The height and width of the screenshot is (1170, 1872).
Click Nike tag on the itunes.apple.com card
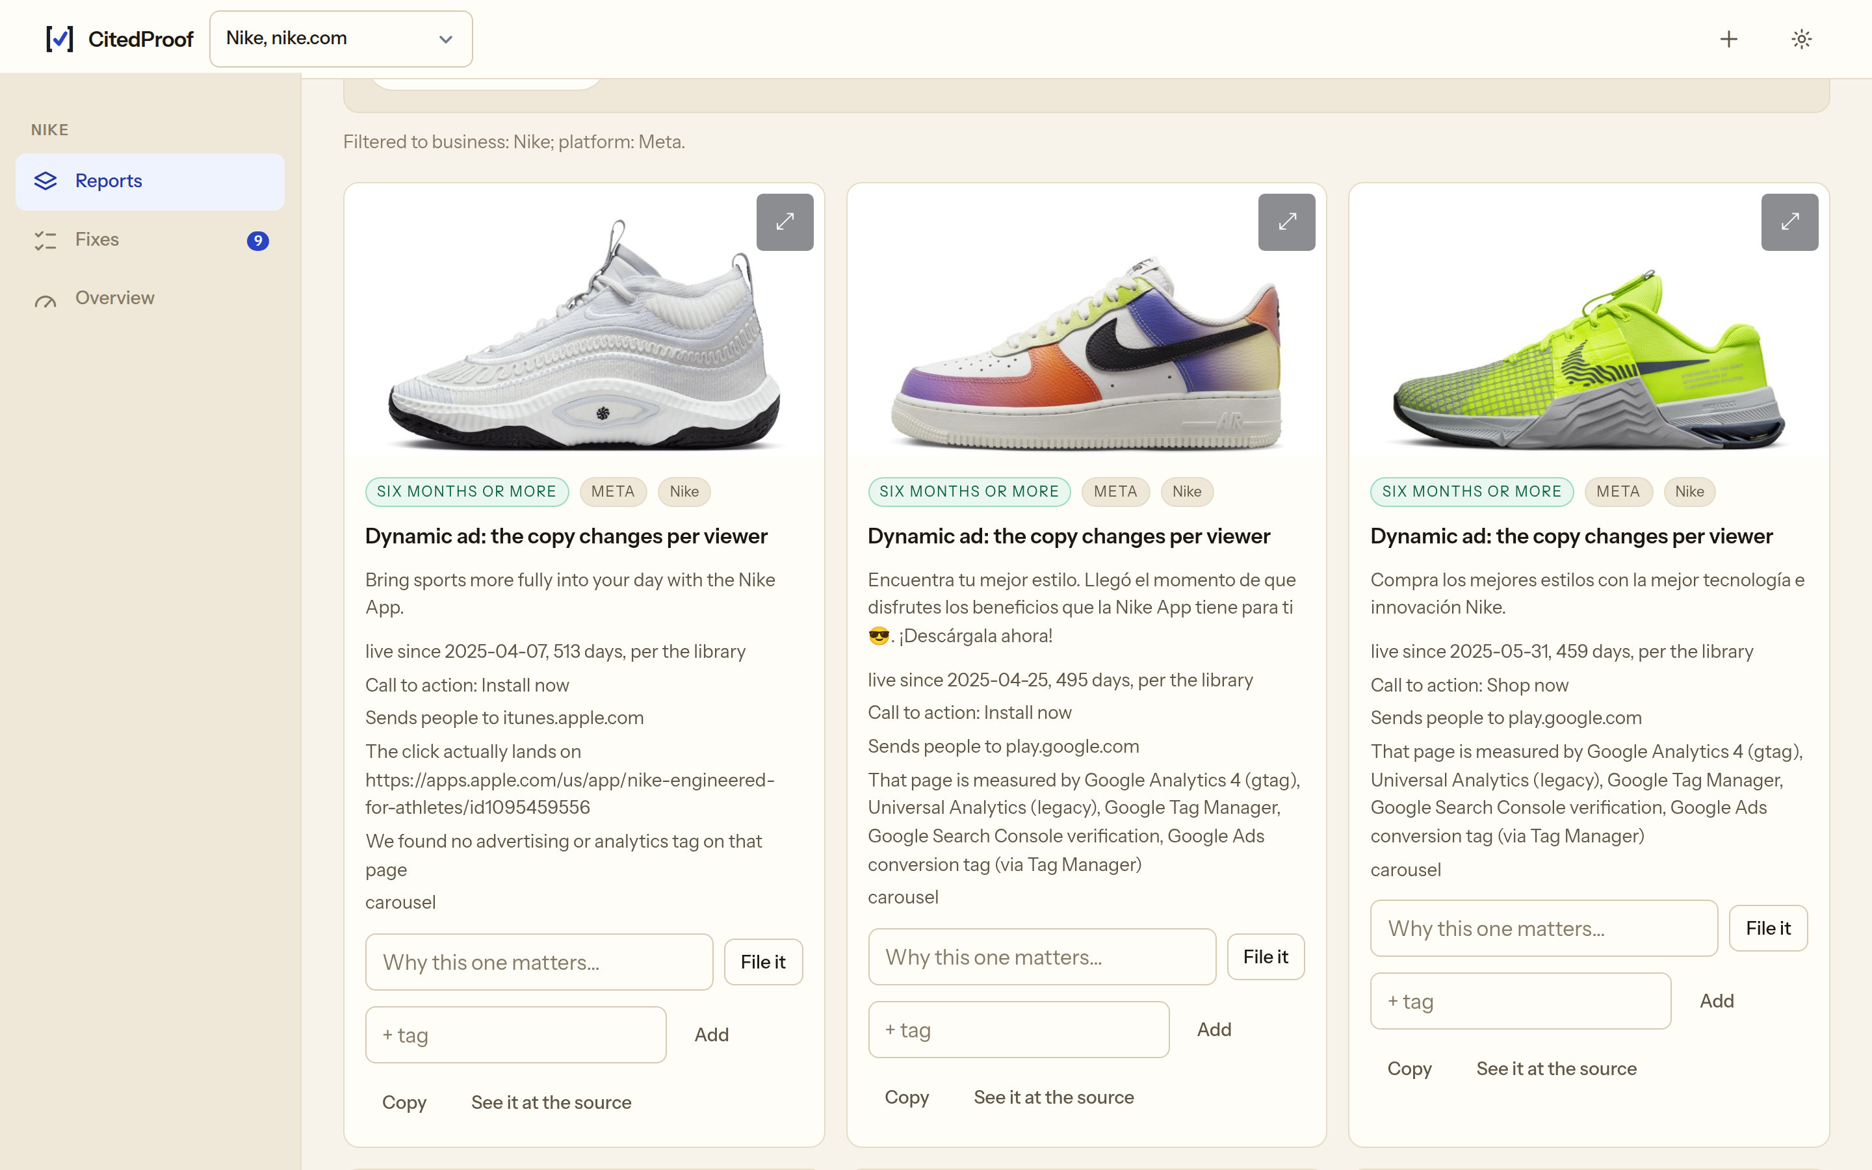pos(684,491)
